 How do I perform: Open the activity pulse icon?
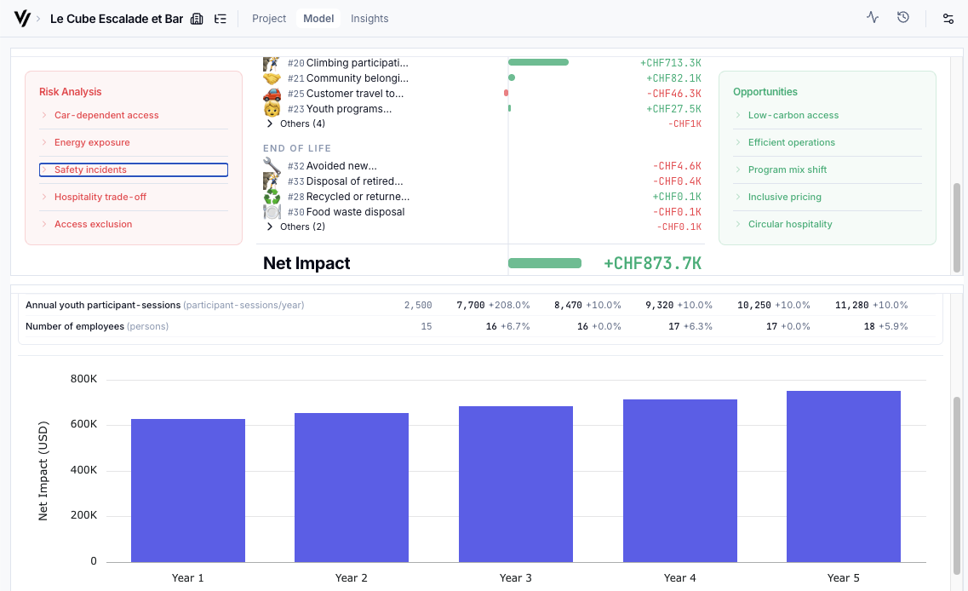(x=873, y=17)
